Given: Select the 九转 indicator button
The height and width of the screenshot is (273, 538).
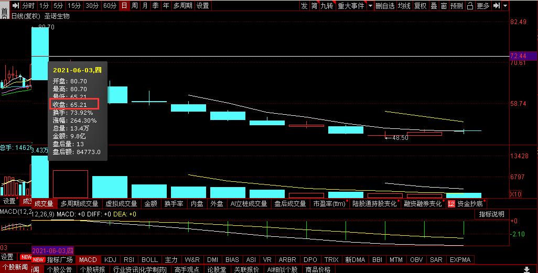Looking at the screenshot, I should tap(327, 5).
